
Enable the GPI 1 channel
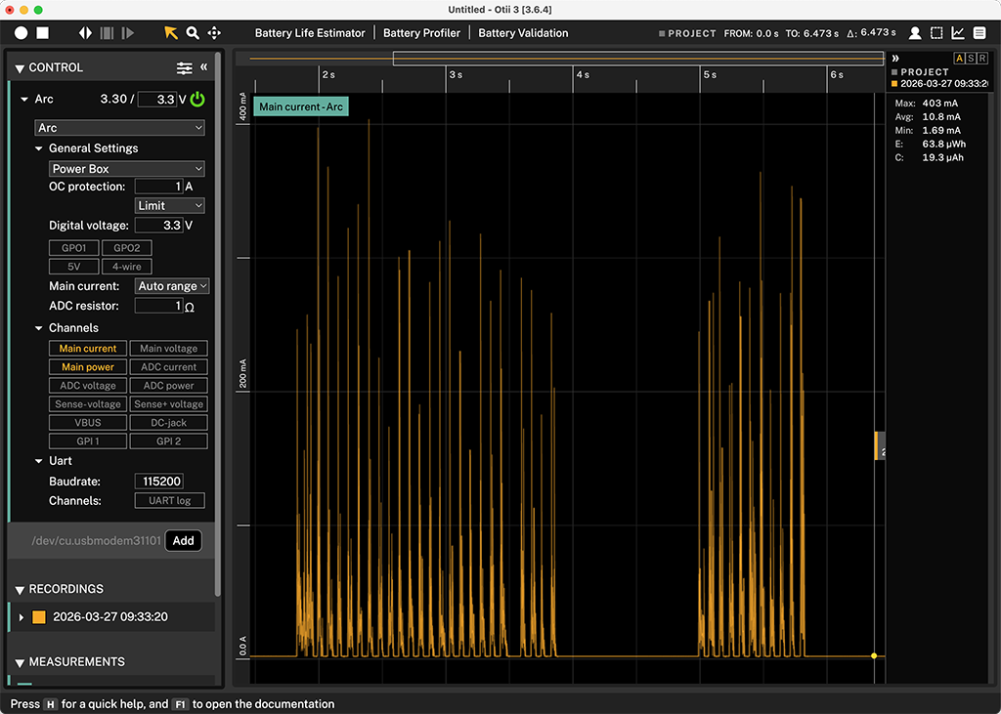(x=88, y=441)
